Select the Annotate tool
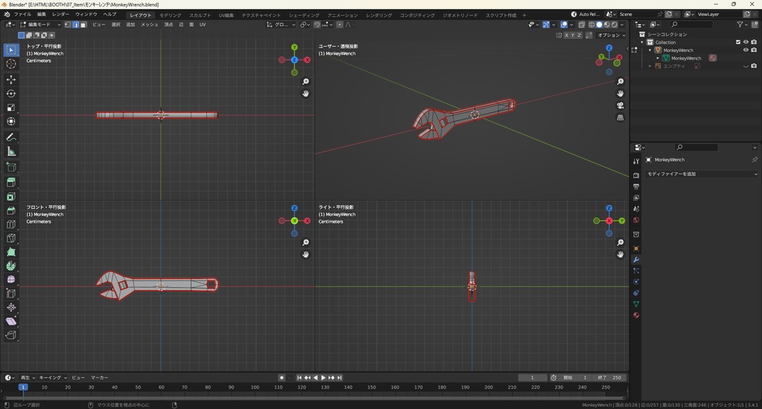762x409 pixels. pyautogui.click(x=11, y=138)
